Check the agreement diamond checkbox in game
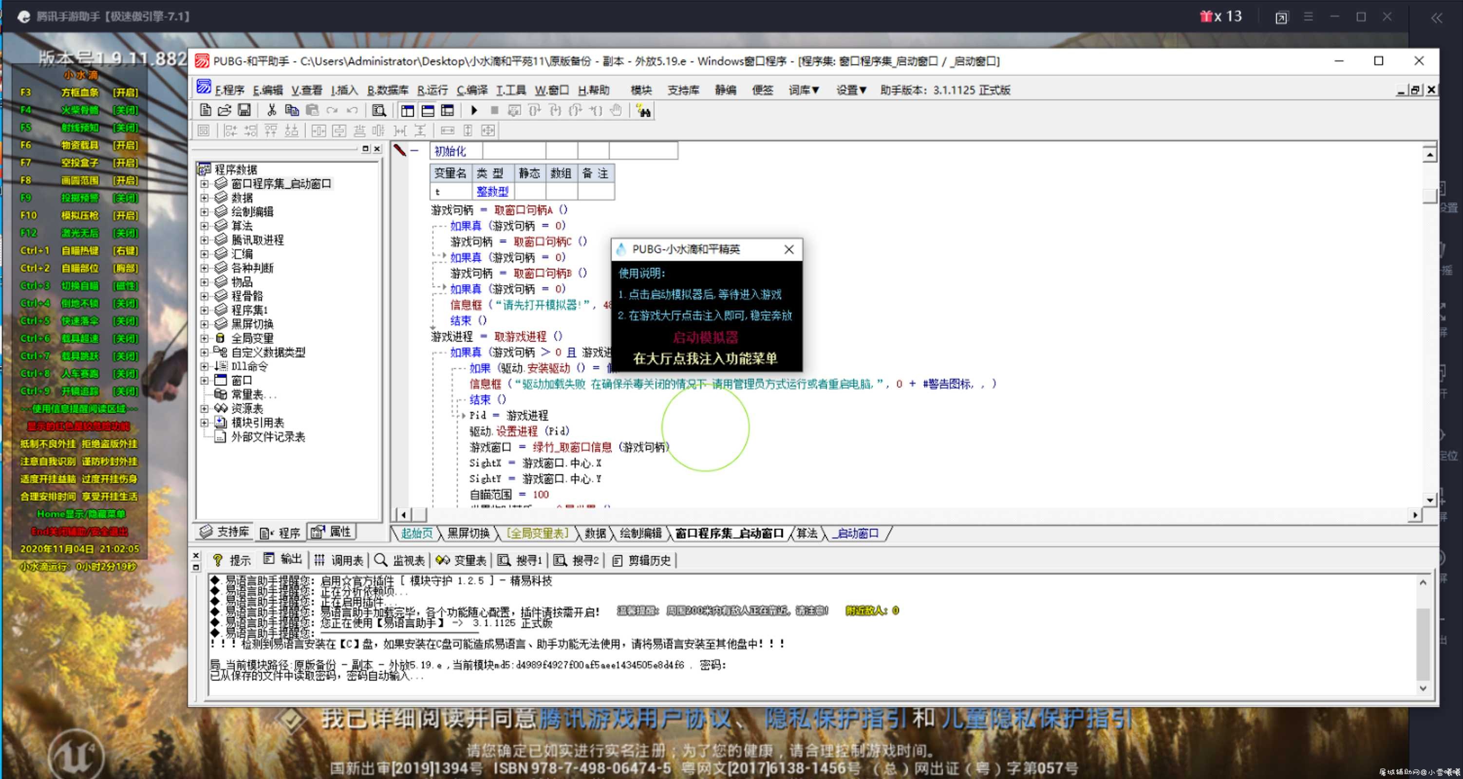1463x779 pixels. pyautogui.click(x=292, y=720)
